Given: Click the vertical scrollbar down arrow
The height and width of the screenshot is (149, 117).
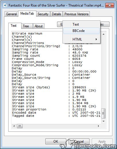Looking at the screenshot, I should pos(104,121).
